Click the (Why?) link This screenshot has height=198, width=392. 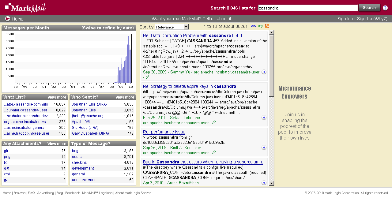(380, 19)
